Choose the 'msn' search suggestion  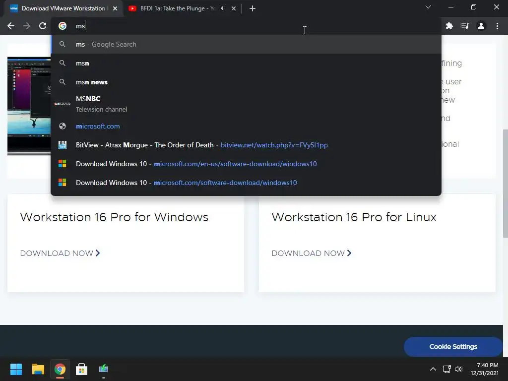pos(246,63)
